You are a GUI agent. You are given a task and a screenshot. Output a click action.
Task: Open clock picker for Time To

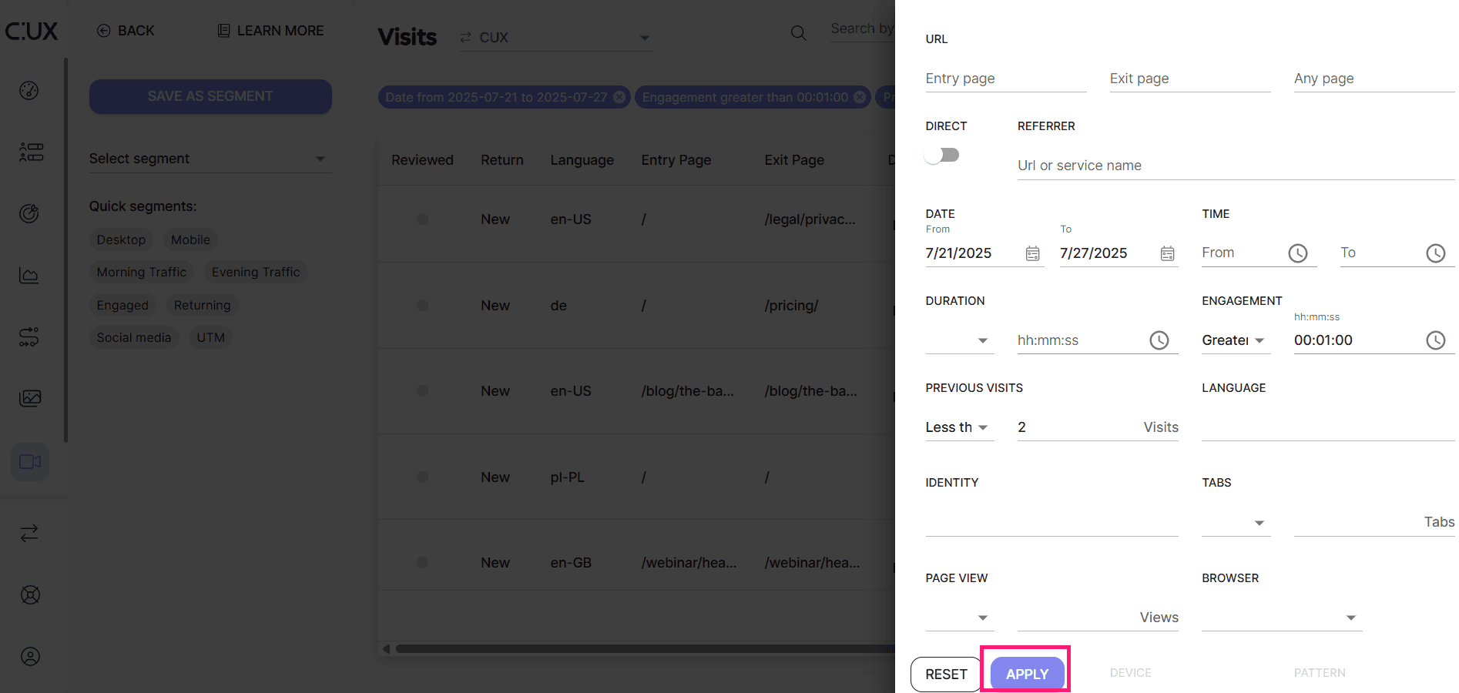(1436, 253)
